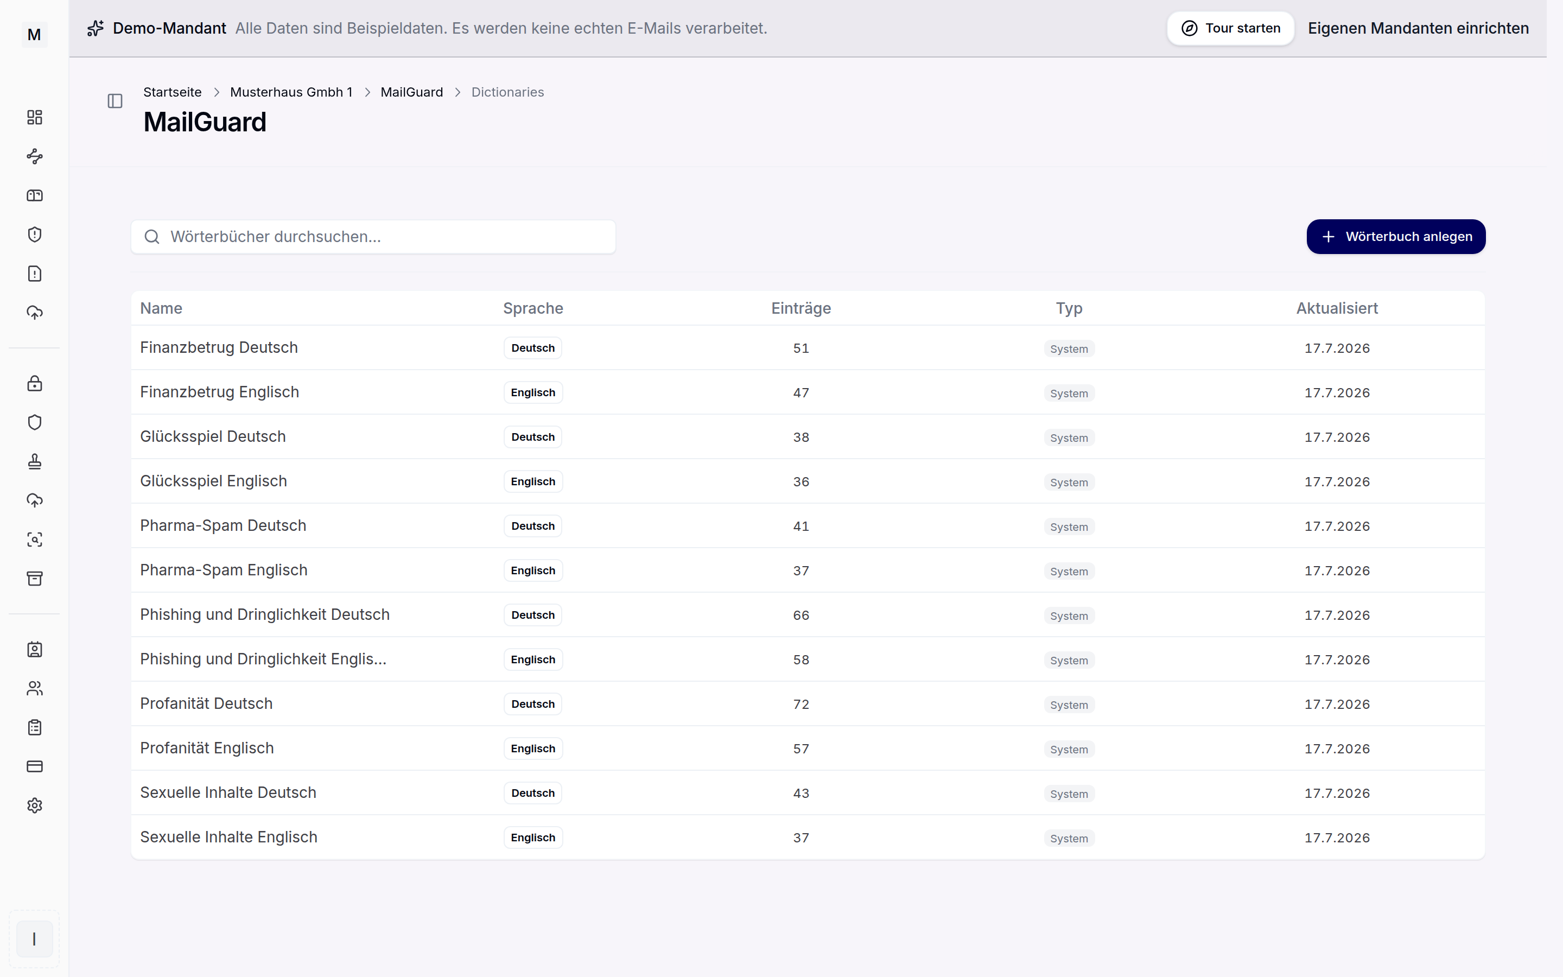Image resolution: width=1563 pixels, height=977 pixels.
Task: Open Musterhaus Gmbh 1 breadcrumb
Action: (x=291, y=92)
